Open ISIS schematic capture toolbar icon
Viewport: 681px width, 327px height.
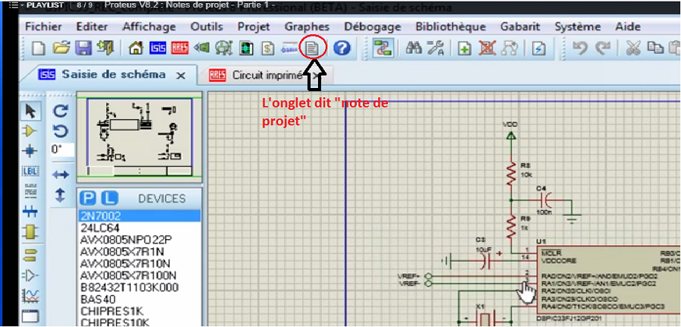click(157, 48)
